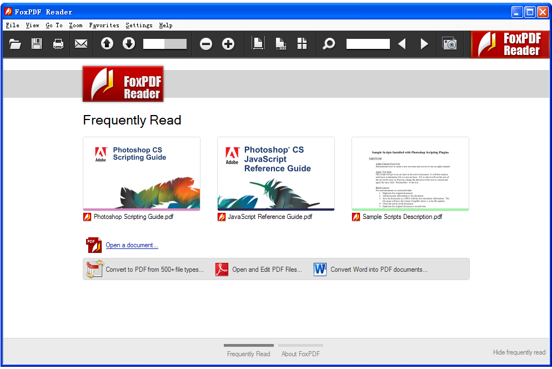
Task: Go to the previous page with the up arrow
Action: [x=107, y=44]
